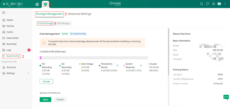The height and width of the screenshot is (109, 230).
Task: Open the three-dot more options menu
Action: pos(225,4)
